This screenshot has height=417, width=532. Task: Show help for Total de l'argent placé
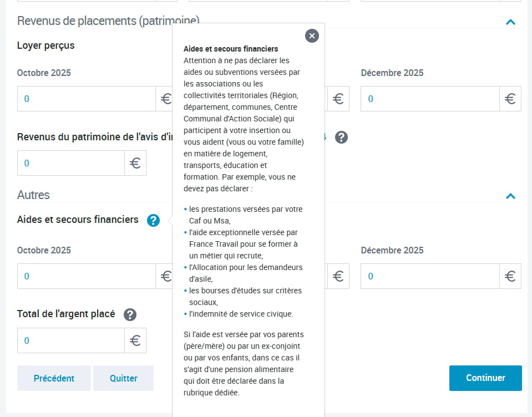[130, 315]
